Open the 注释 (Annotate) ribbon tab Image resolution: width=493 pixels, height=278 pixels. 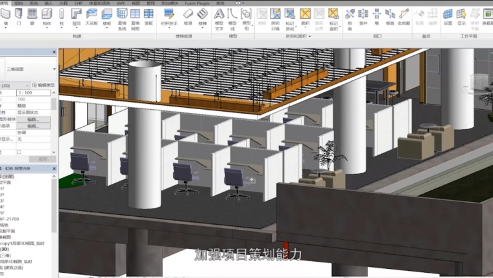[63, 3]
